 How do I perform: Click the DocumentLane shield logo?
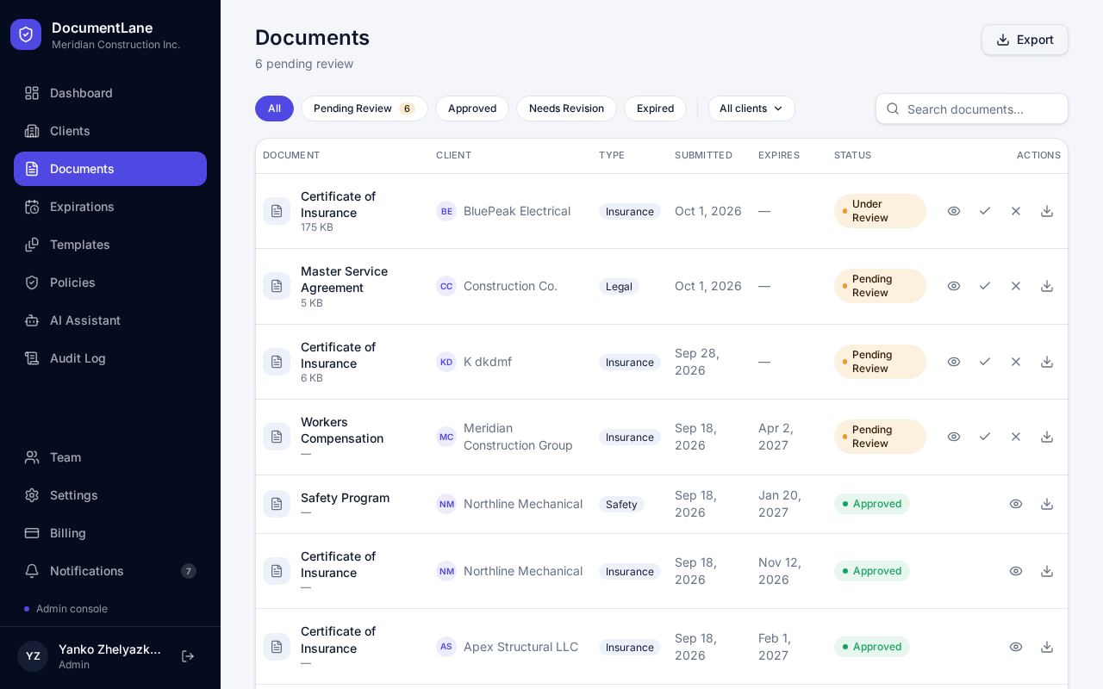pyautogui.click(x=26, y=34)
